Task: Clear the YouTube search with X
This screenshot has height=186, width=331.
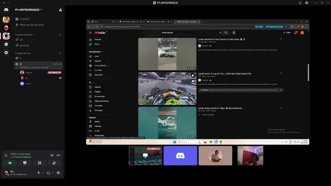Action: click(220, 33)
